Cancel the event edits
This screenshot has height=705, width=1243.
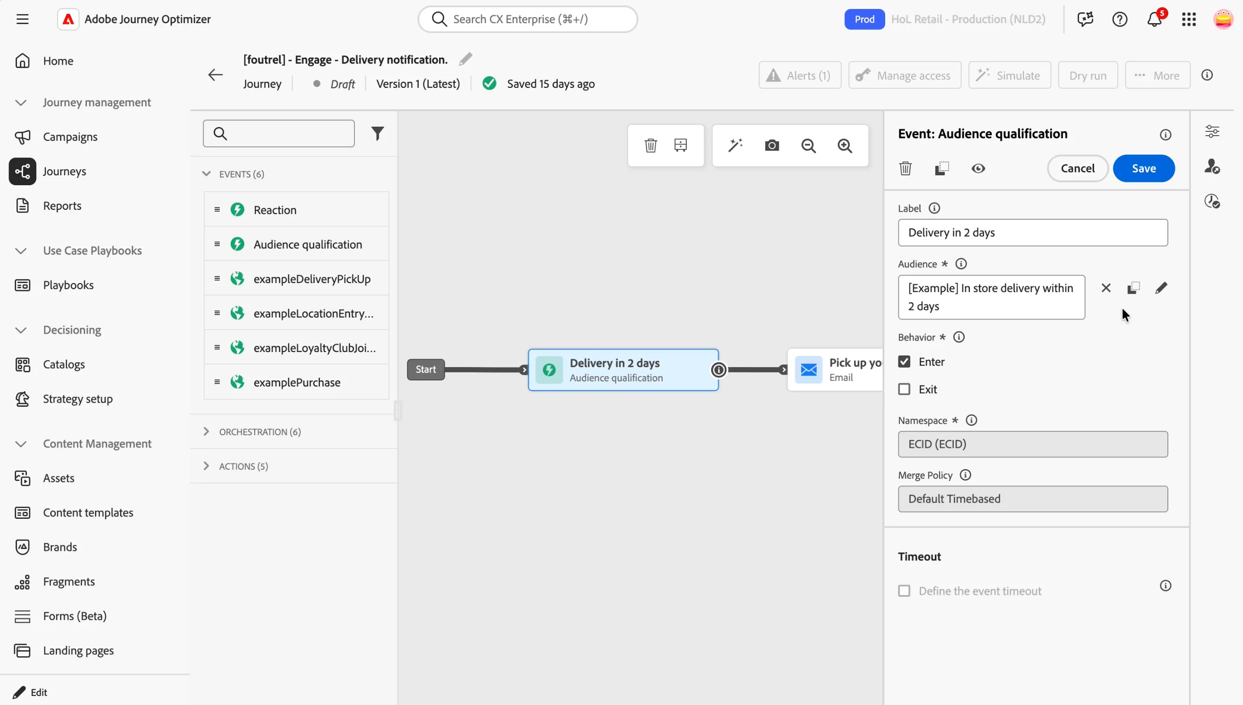point(1078,169)
